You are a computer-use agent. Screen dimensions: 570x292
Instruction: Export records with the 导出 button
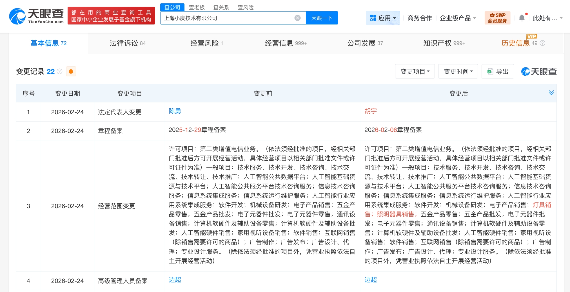pyautogui.click(x=498, y=71)
